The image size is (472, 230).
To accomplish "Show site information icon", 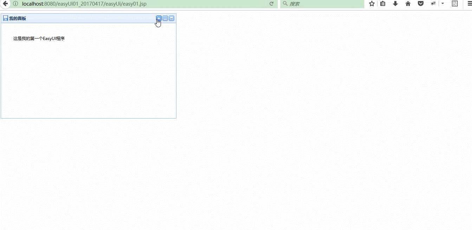I will (15, 4).
